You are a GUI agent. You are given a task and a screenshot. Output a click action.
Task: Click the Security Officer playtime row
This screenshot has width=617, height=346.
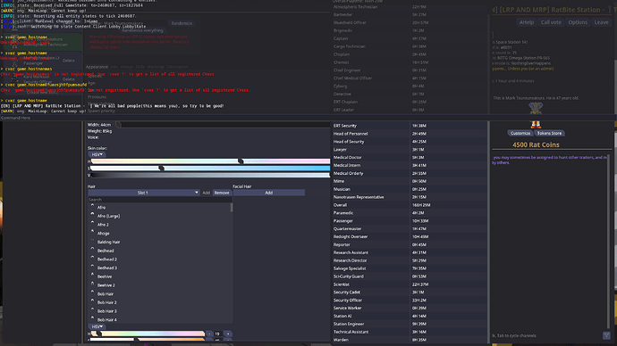(x=410, y=301)
